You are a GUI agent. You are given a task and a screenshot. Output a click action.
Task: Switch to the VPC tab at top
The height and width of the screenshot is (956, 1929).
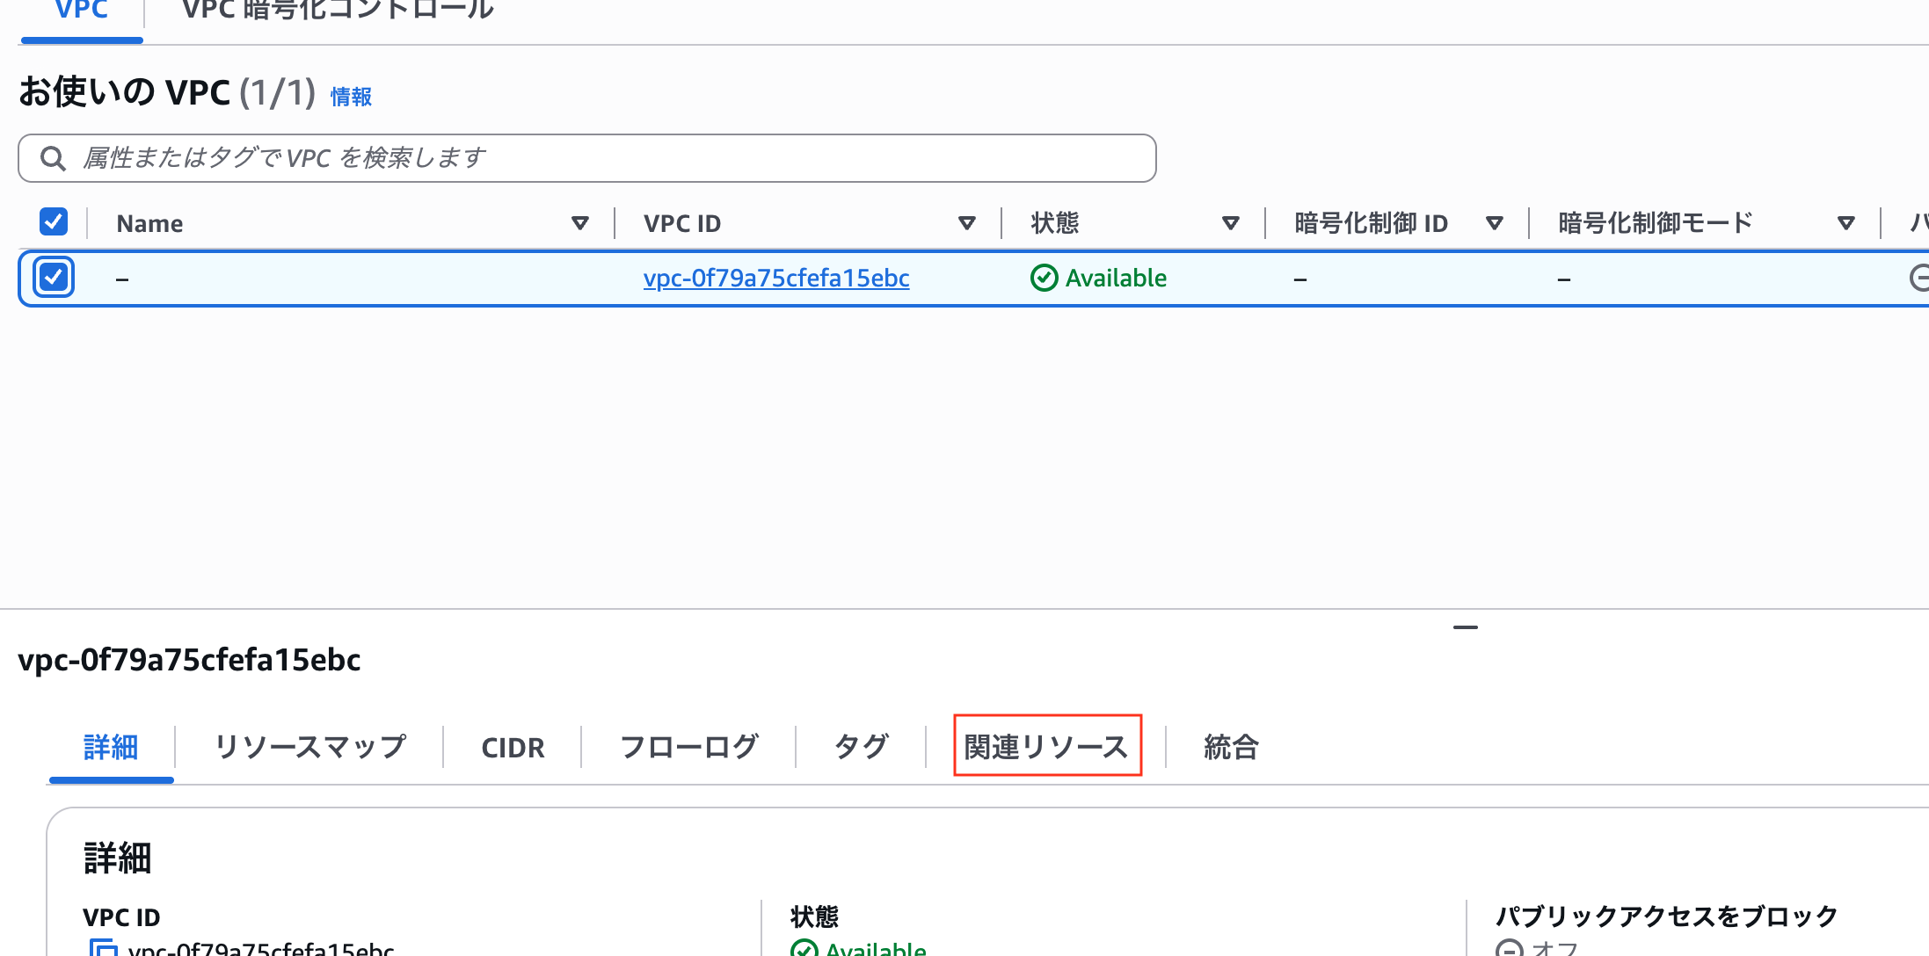[x=82, y=12]
